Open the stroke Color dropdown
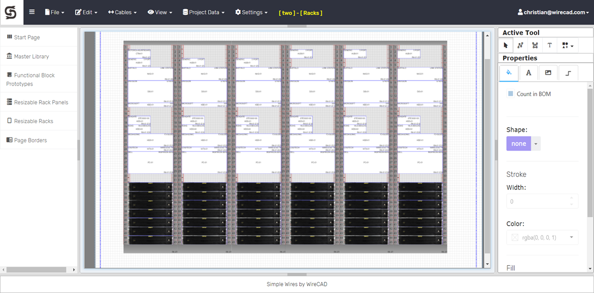 [572, 237]
